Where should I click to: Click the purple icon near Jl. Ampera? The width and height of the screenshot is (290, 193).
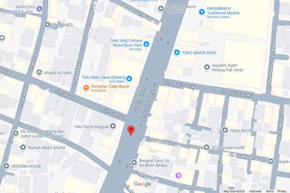point(179,176)
